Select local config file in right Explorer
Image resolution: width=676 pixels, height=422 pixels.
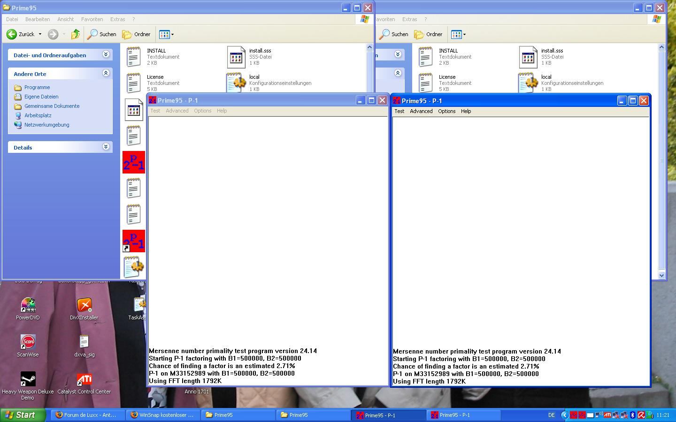(x=561, y=83)
